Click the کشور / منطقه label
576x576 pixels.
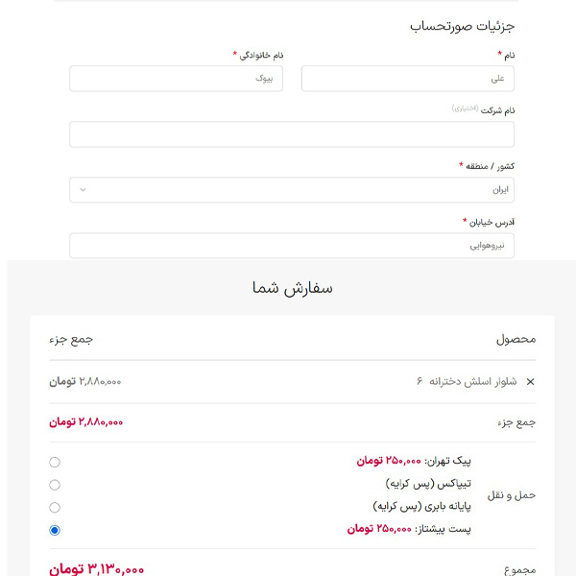coord(491,166)
